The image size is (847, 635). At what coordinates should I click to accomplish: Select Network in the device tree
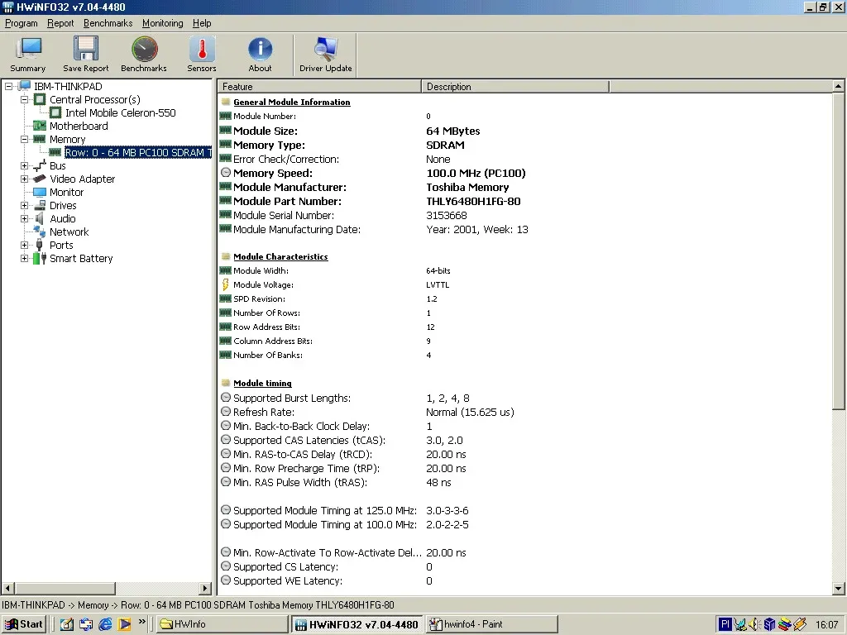(x=69, y=232)
